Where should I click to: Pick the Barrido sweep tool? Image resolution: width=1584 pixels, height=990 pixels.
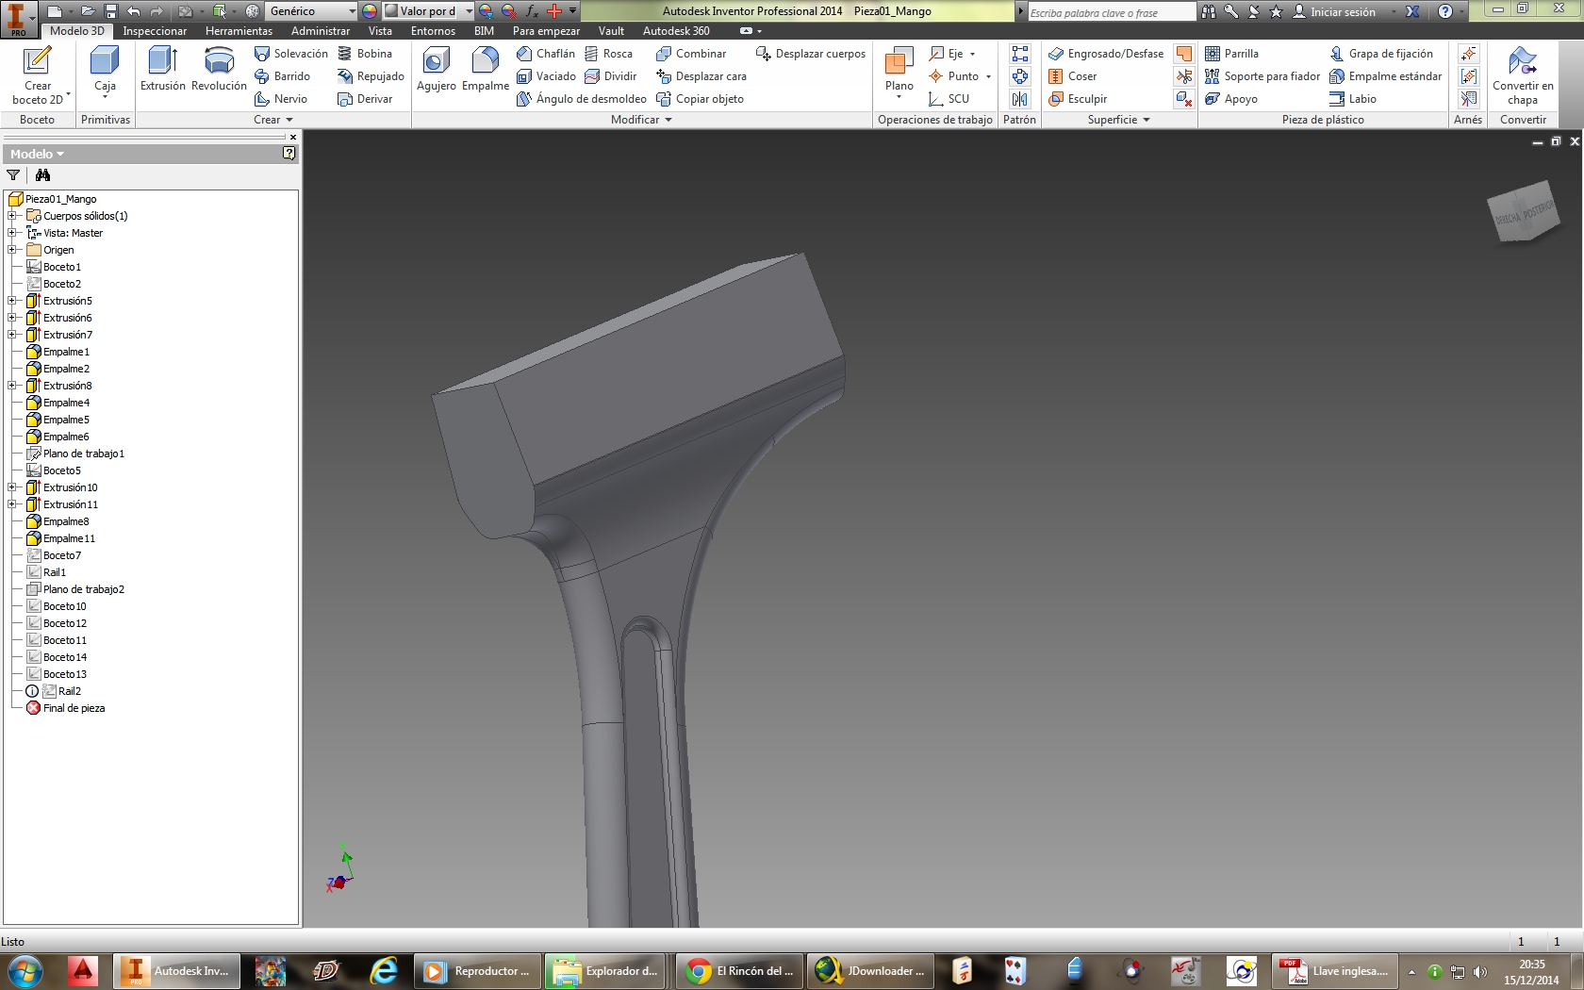click(283, 76)
